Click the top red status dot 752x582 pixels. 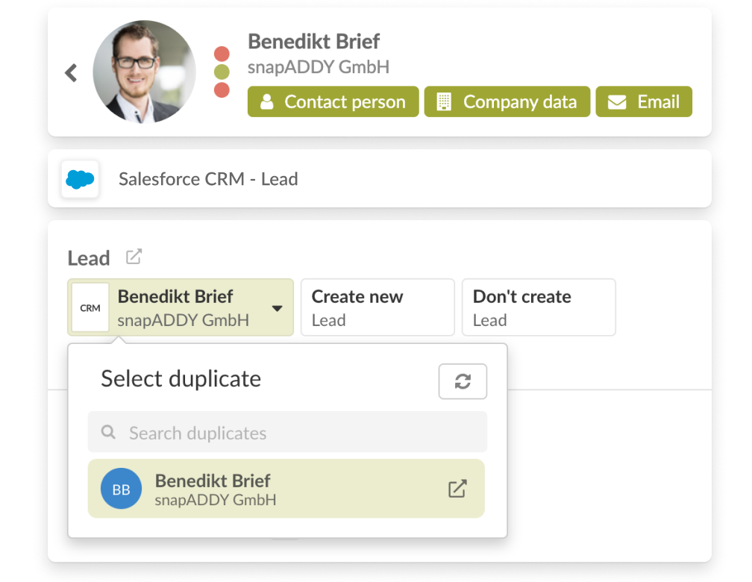[x=221, y=52]
